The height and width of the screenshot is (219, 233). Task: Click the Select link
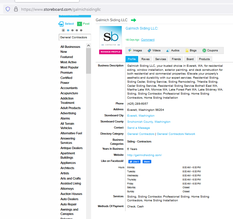pyautogui.click(x=69, y=24)
